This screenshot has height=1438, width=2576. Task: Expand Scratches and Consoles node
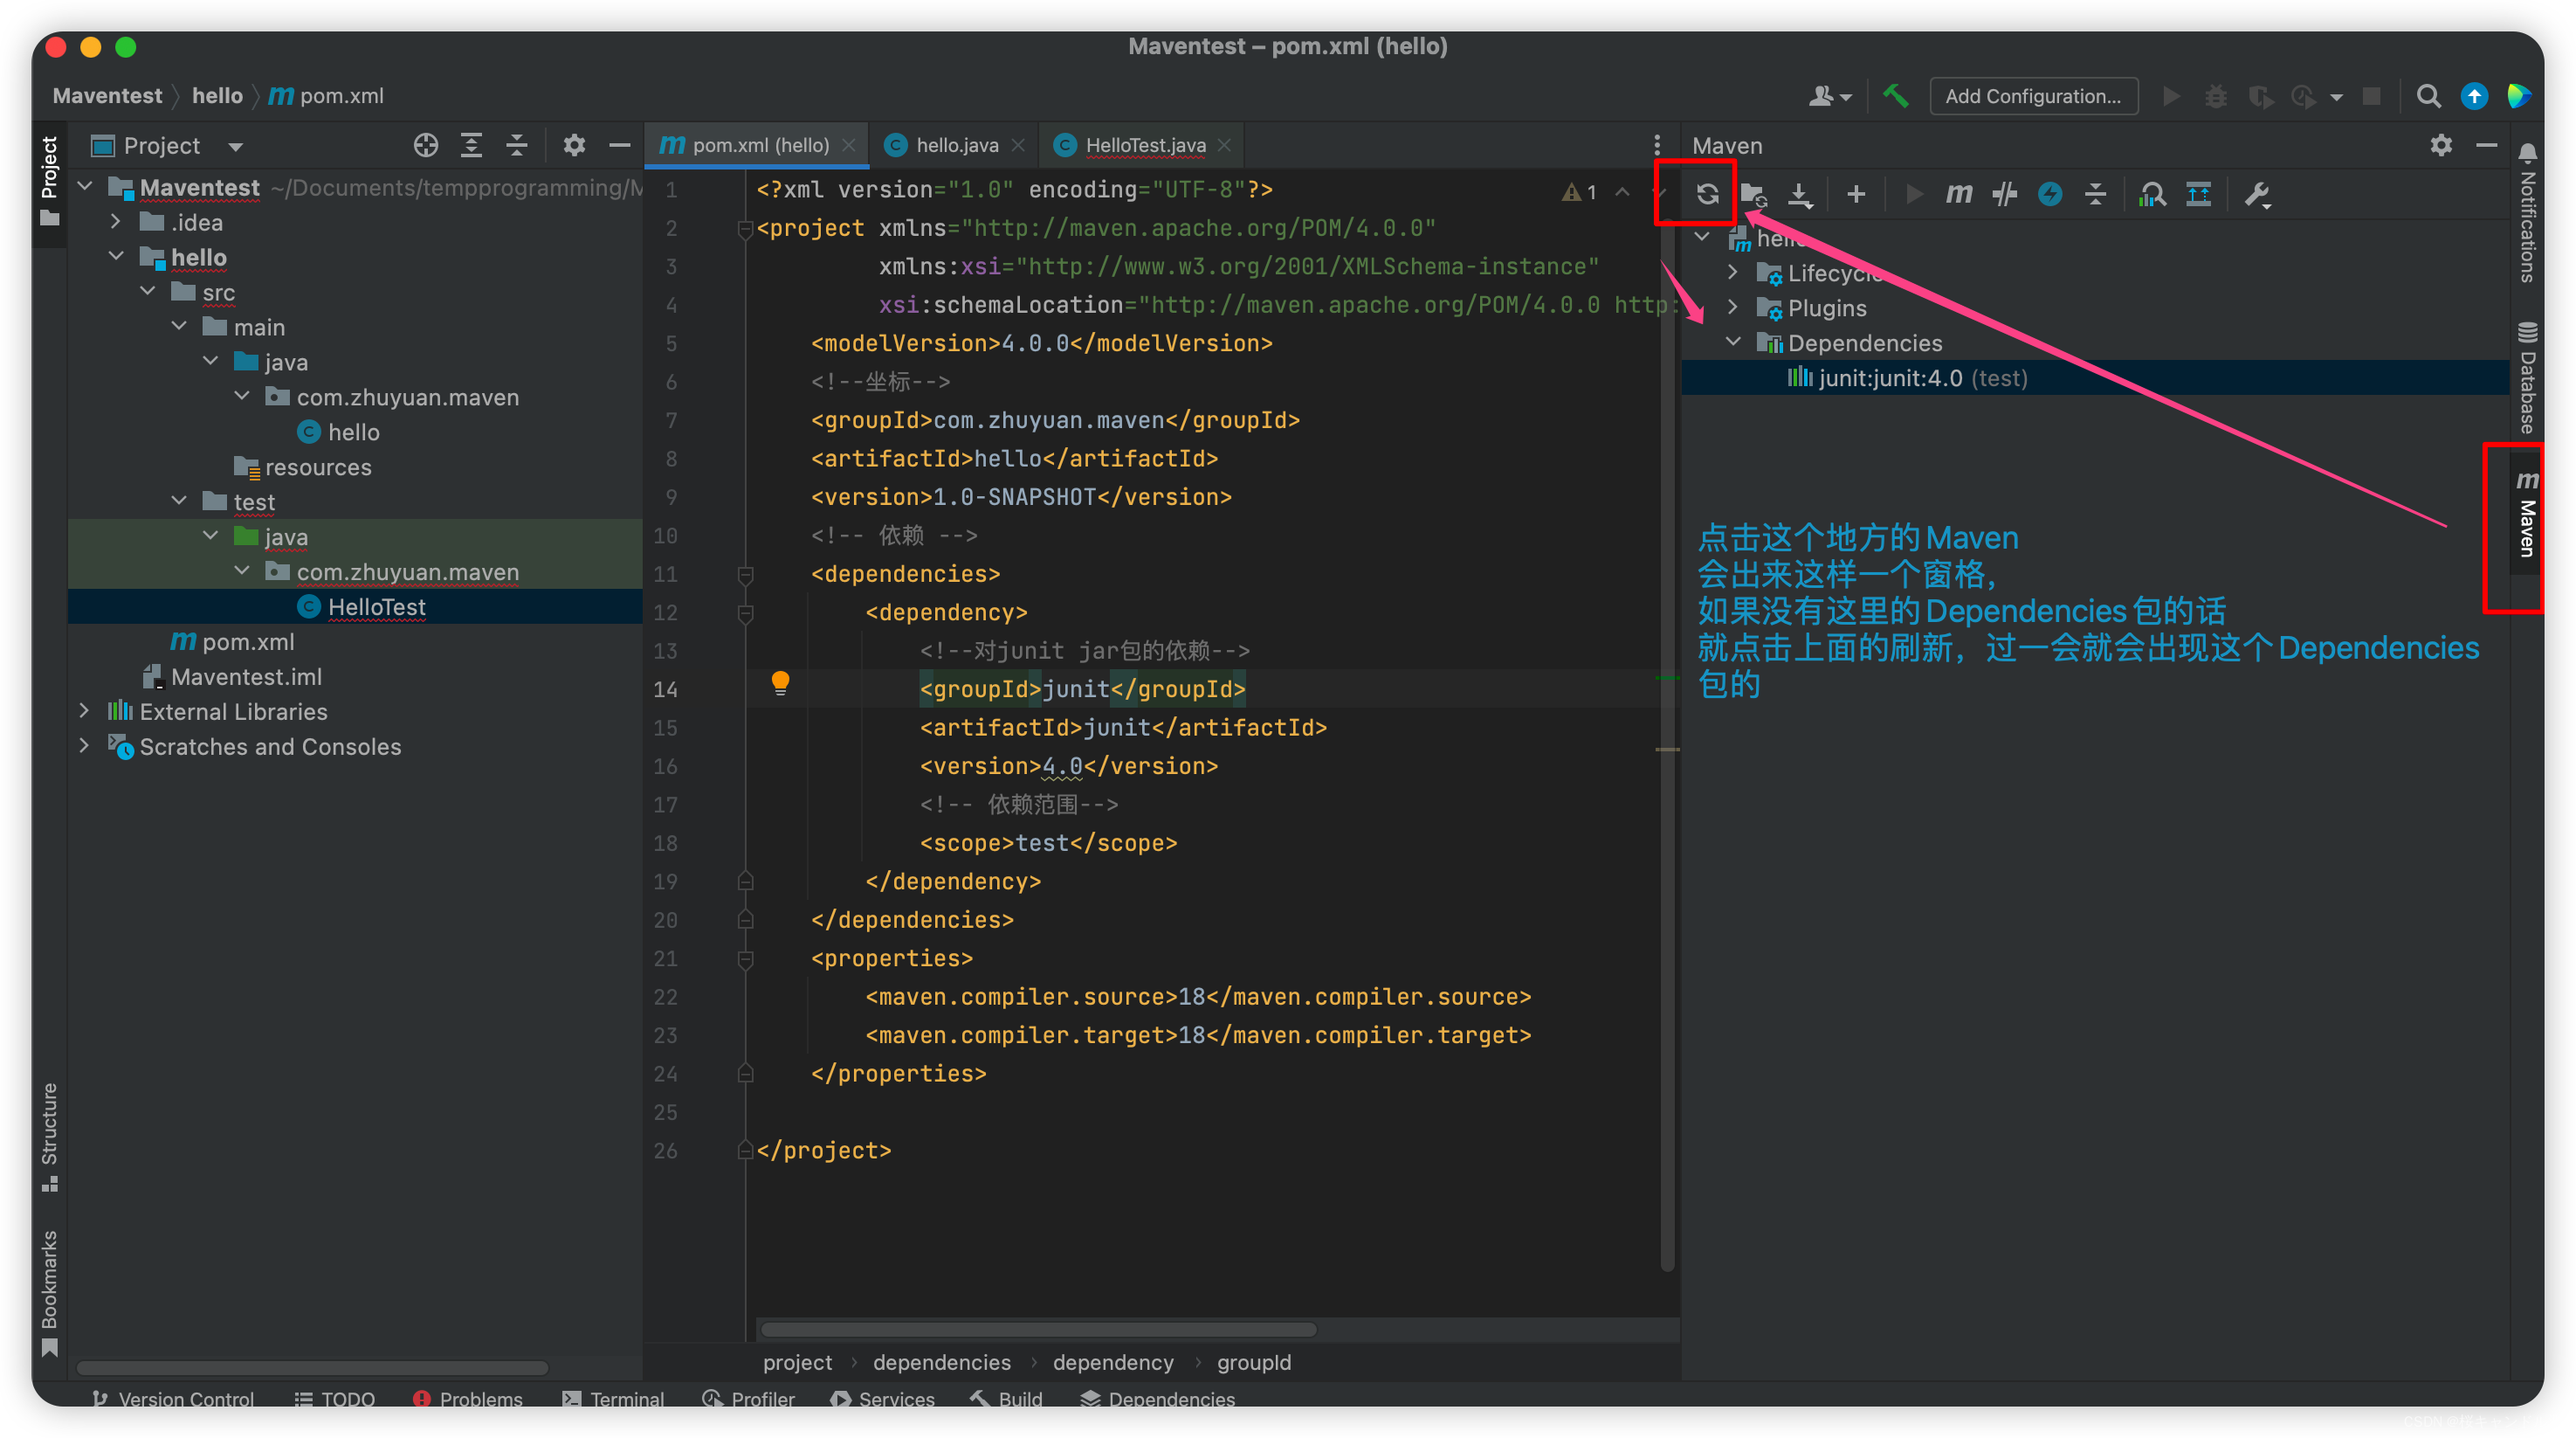84,745
